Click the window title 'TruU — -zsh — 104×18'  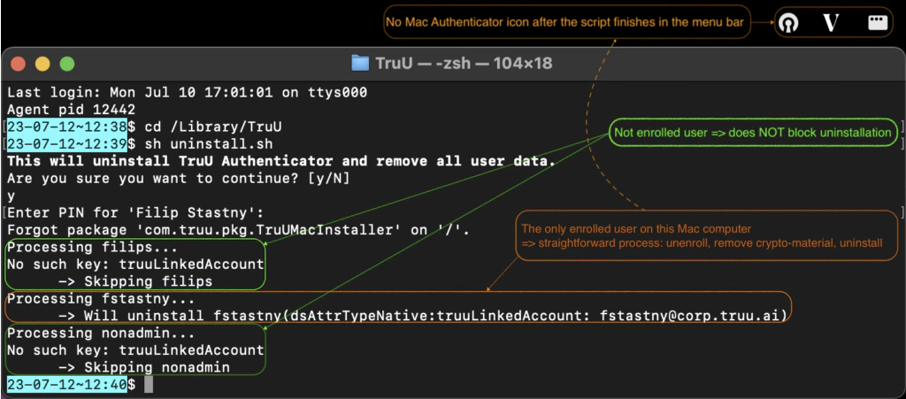[x=464, y=63]
